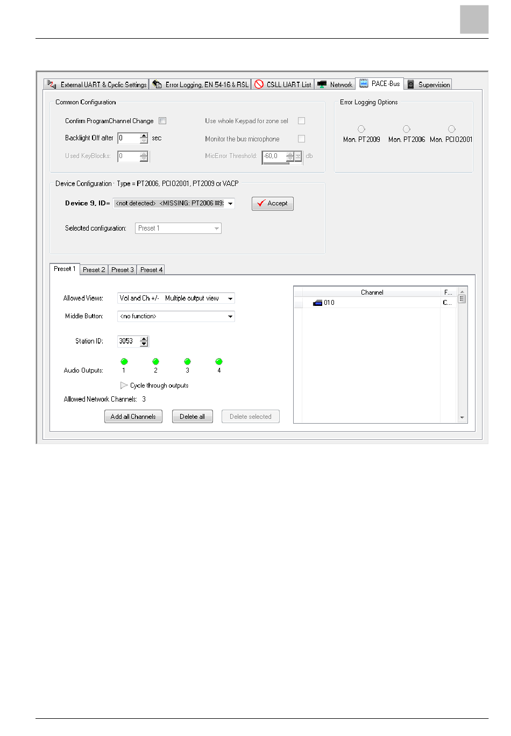Viewport: 511px width, 736px height.
Task: Click the Delete all button
Action: (x=193, y=417)
